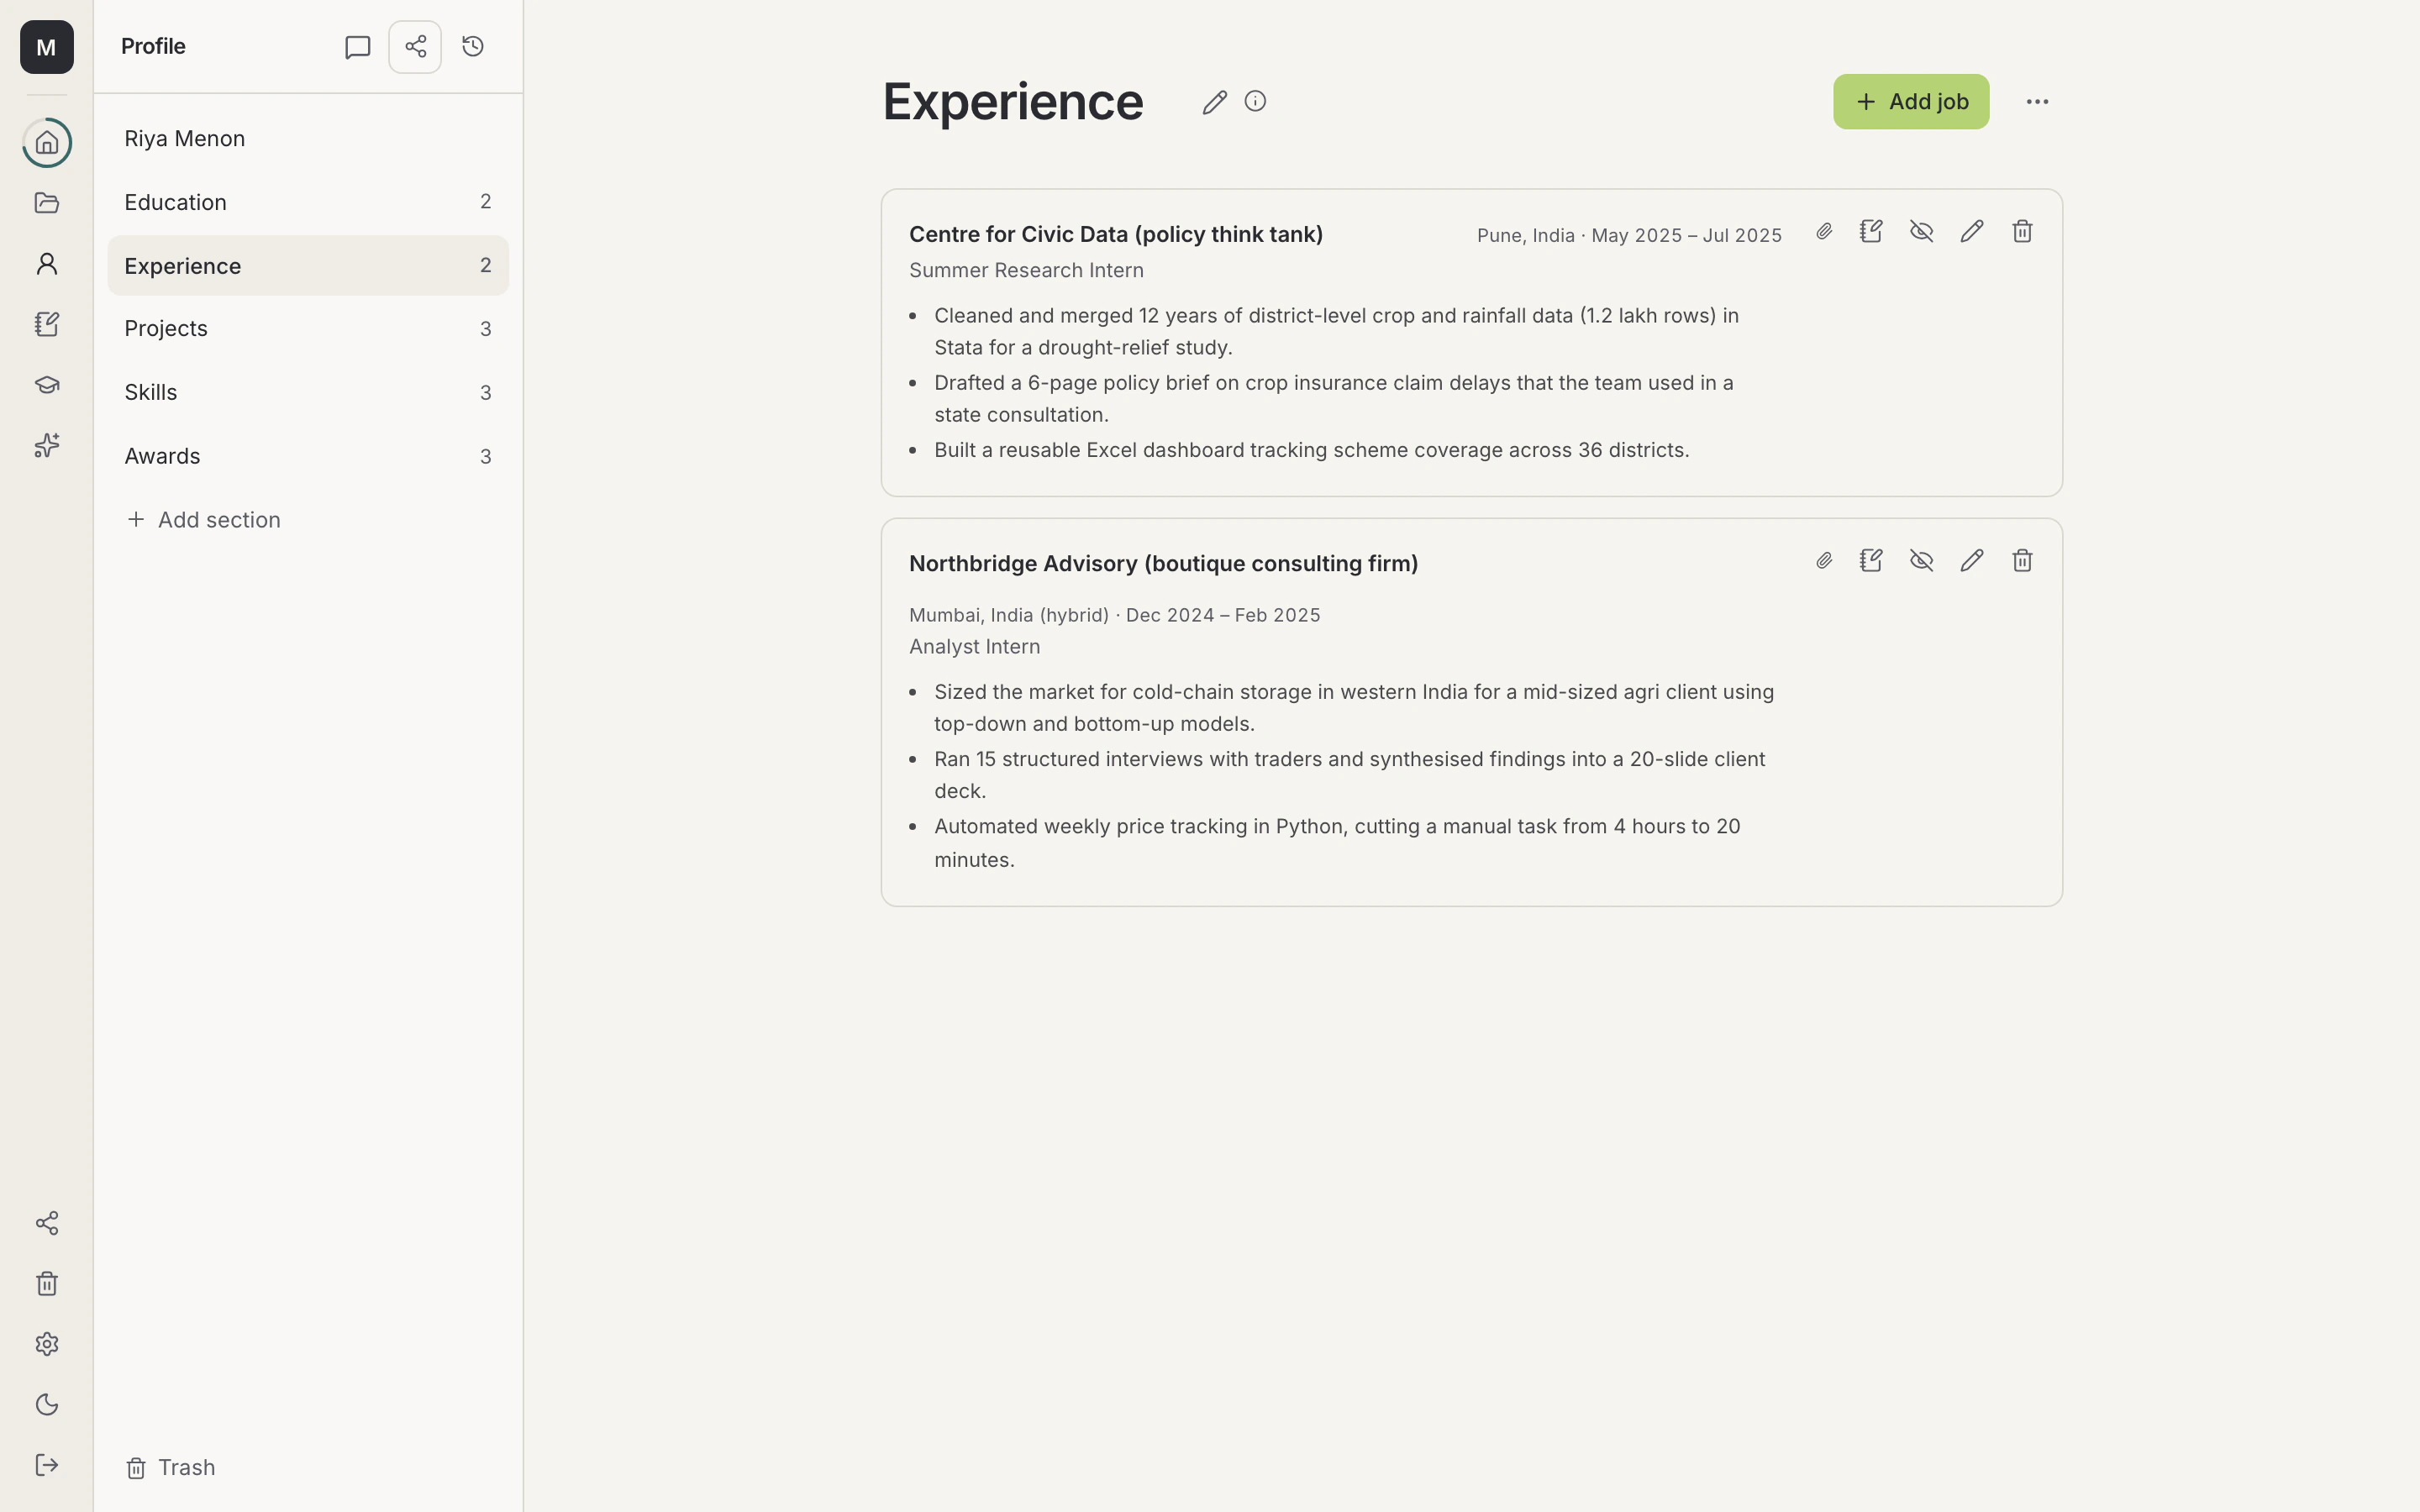Open the more options menu beside Add job
The height and width of the screenshot is (1512, 2420).
(2037, 102)
